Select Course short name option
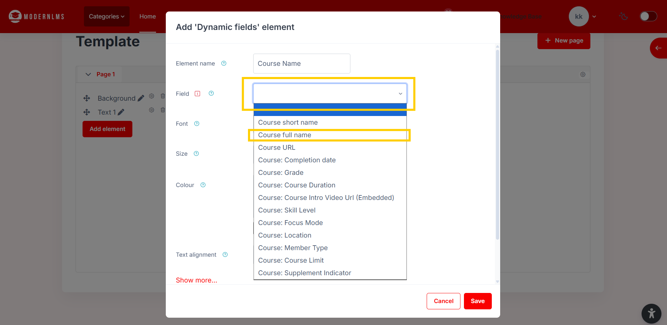The image size is (667, 325). pos(330,122)
